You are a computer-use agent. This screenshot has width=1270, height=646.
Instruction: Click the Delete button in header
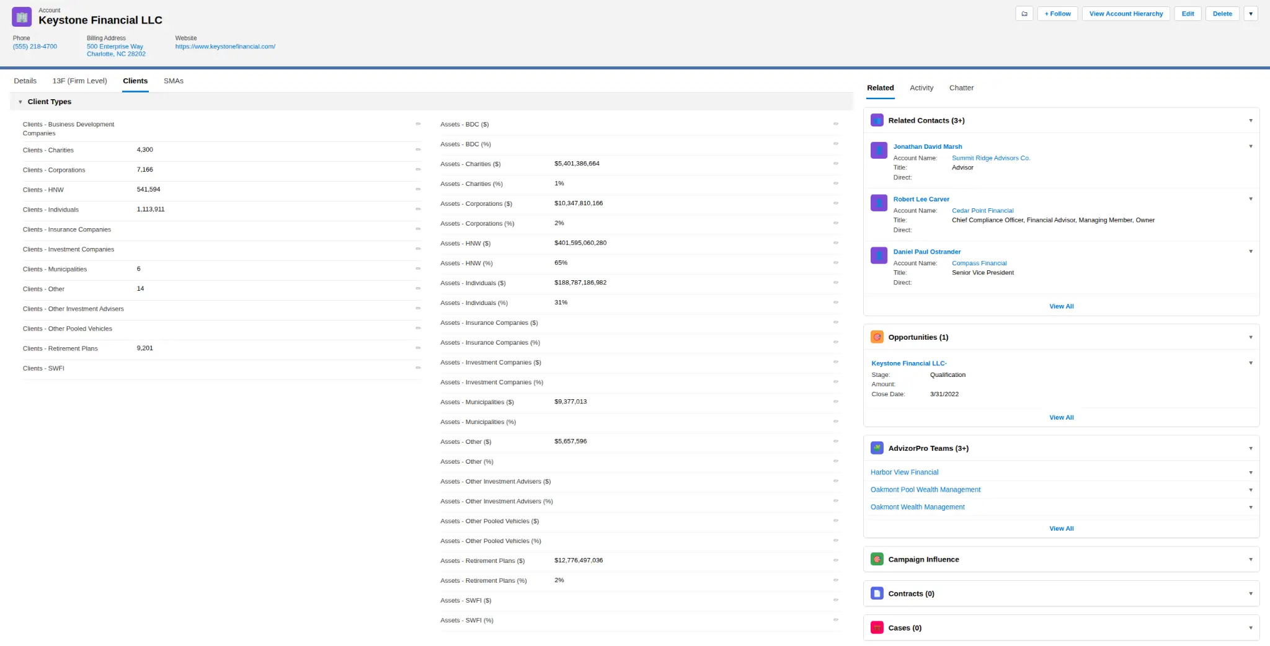click(1223, 14)
